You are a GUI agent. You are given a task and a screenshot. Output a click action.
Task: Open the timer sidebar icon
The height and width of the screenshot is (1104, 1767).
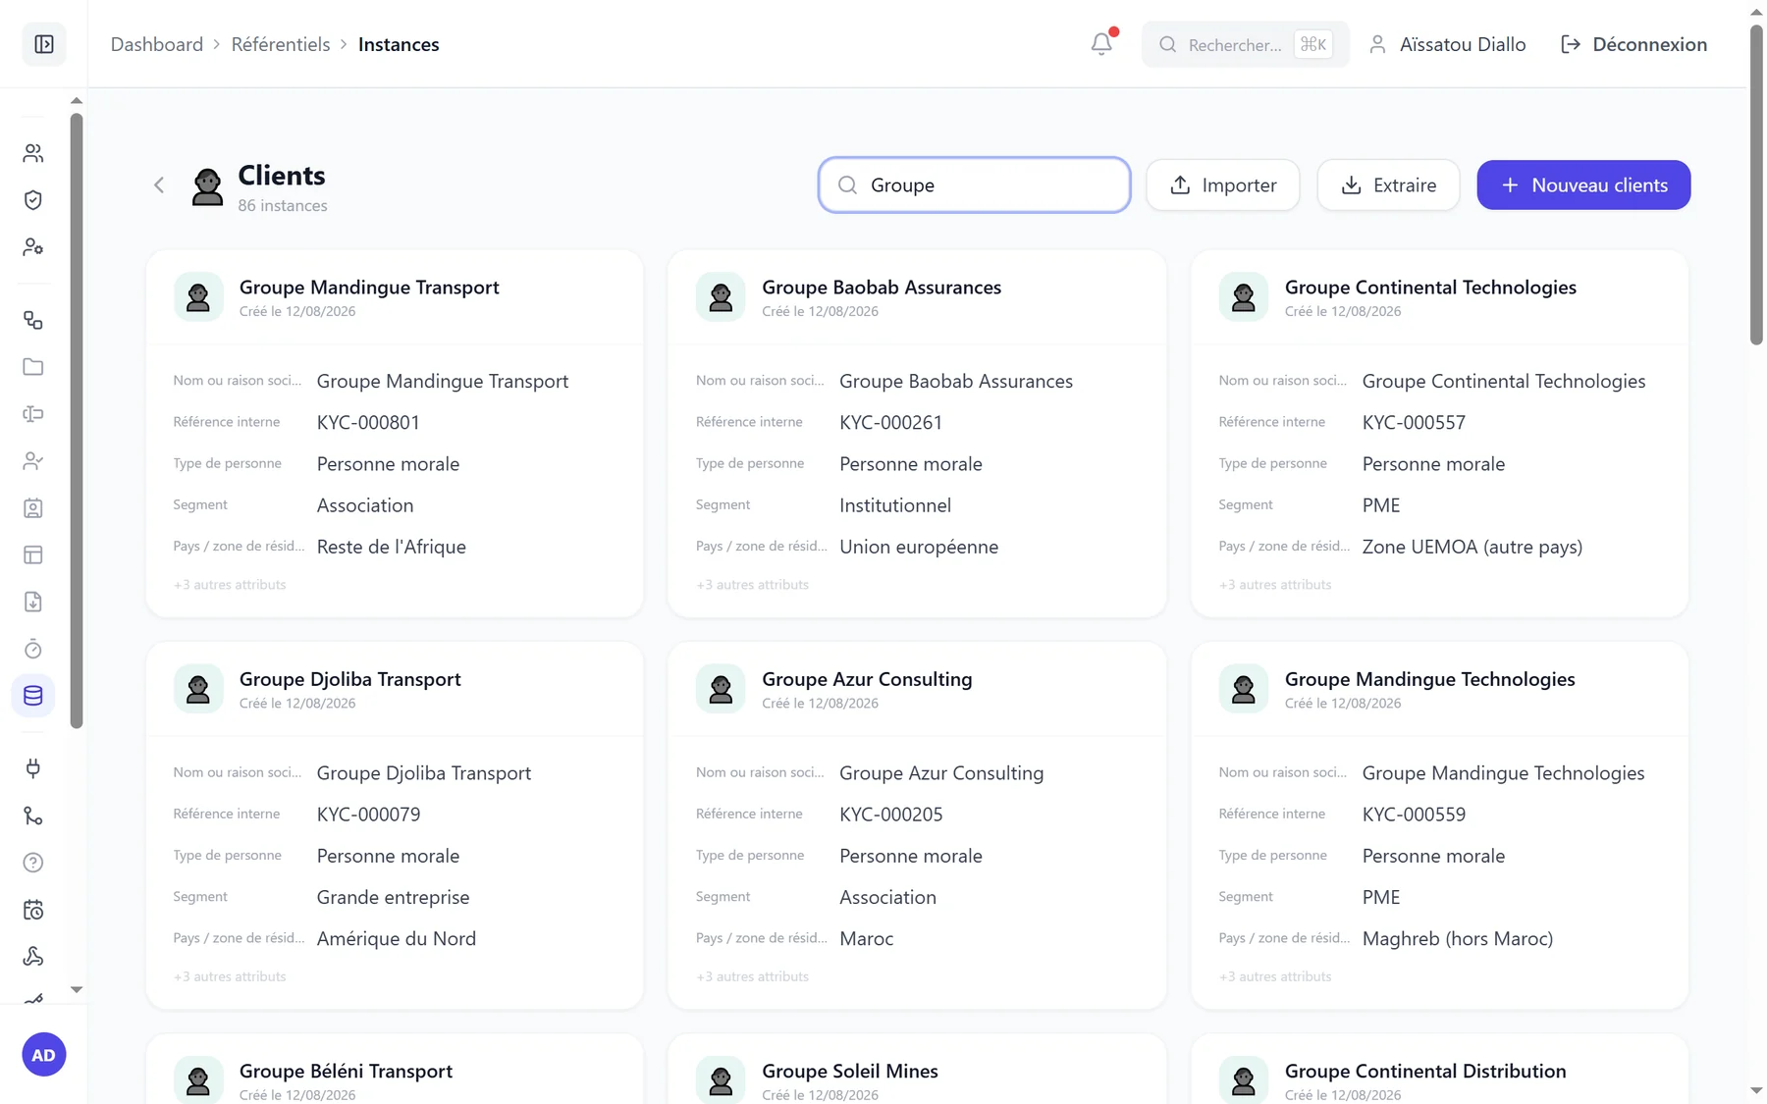33,649
